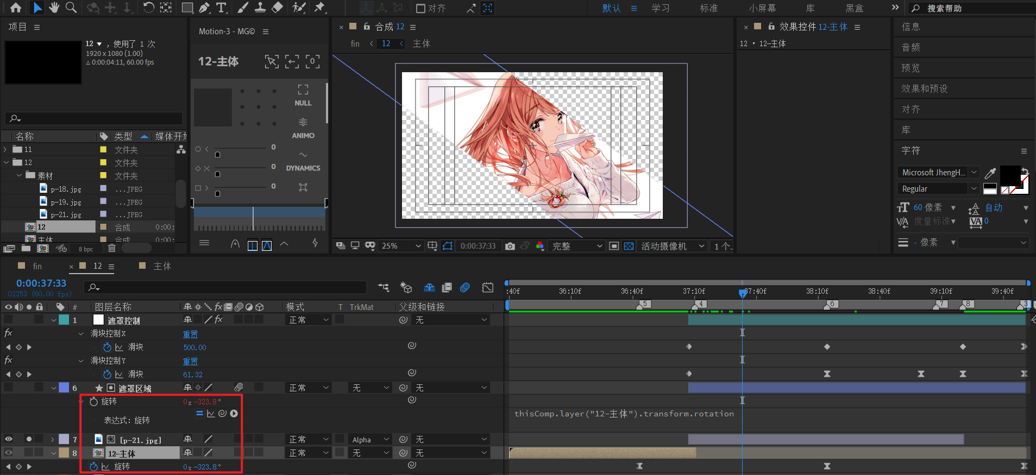Click the teal label color of layer 1
This screenshot has height=475, width=1036.
[x=64, y=320]
